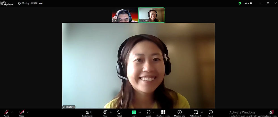
Task: Click the Meeting - HERR ILHAM title text
Action: 32,3
